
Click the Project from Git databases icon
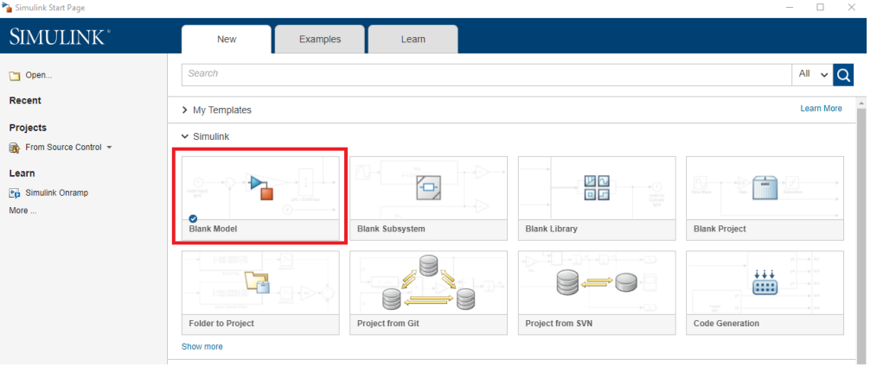(x=428, y=282)
